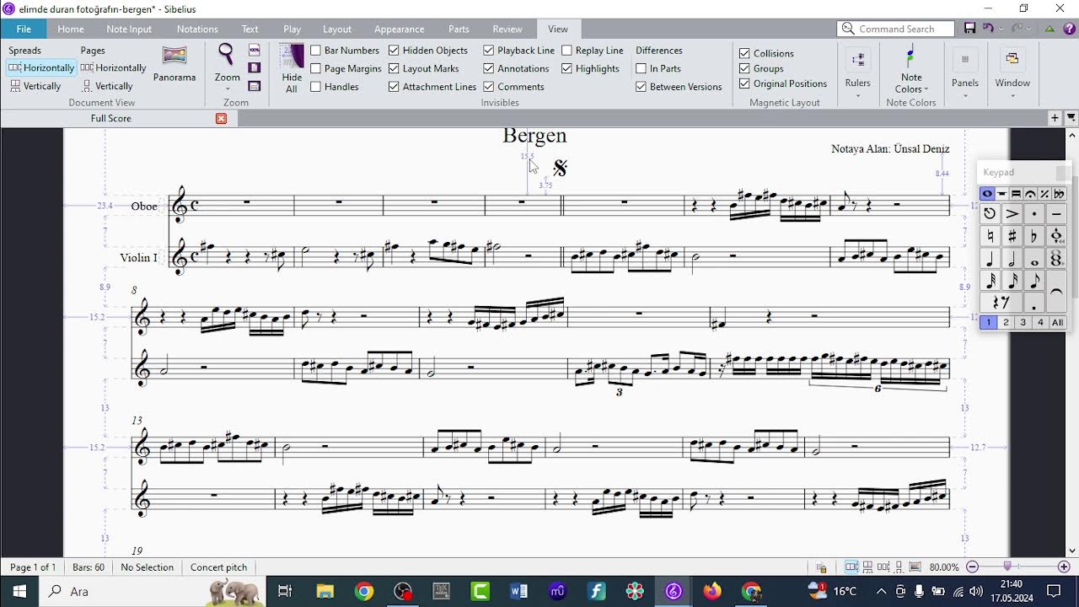
Task: Click the Panorama view icon
Action: [174, 56]
